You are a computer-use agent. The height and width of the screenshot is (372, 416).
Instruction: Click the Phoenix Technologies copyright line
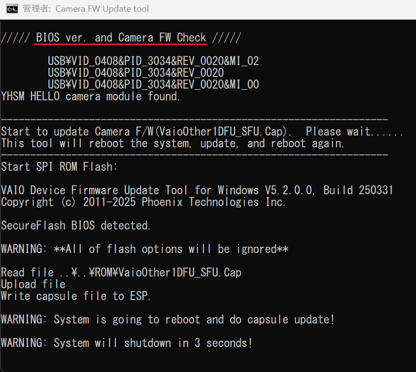[x=143, y=202]
